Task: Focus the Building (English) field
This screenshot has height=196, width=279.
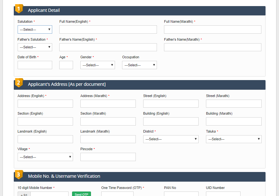Action: click(x=171, y=121)
